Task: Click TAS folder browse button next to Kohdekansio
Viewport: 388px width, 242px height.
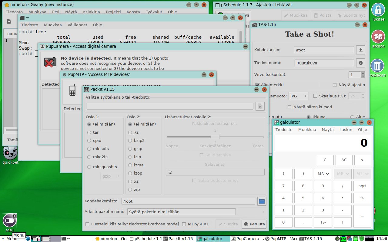Action: pos(360,50)
